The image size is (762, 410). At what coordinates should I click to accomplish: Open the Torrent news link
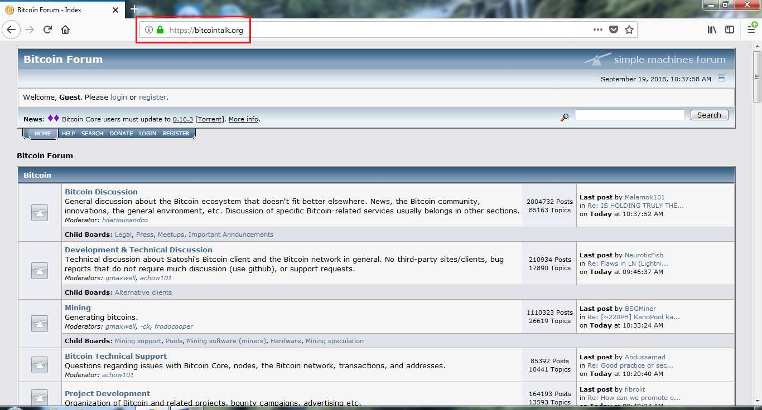[x=210, y=119]
